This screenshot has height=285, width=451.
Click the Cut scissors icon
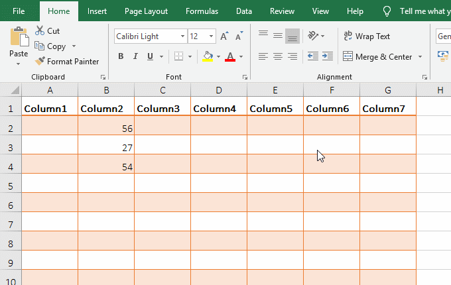pos(40,30)
